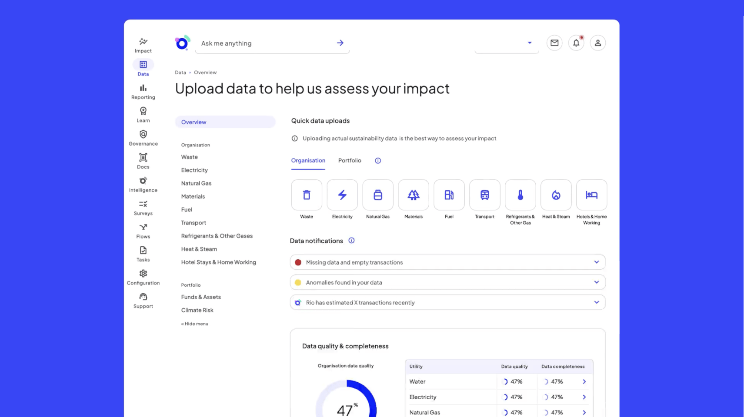The width and height of the screenshot is (744, 417).
Task: Open Hotel Stays & Home Working item
Action: click(219, 262)
